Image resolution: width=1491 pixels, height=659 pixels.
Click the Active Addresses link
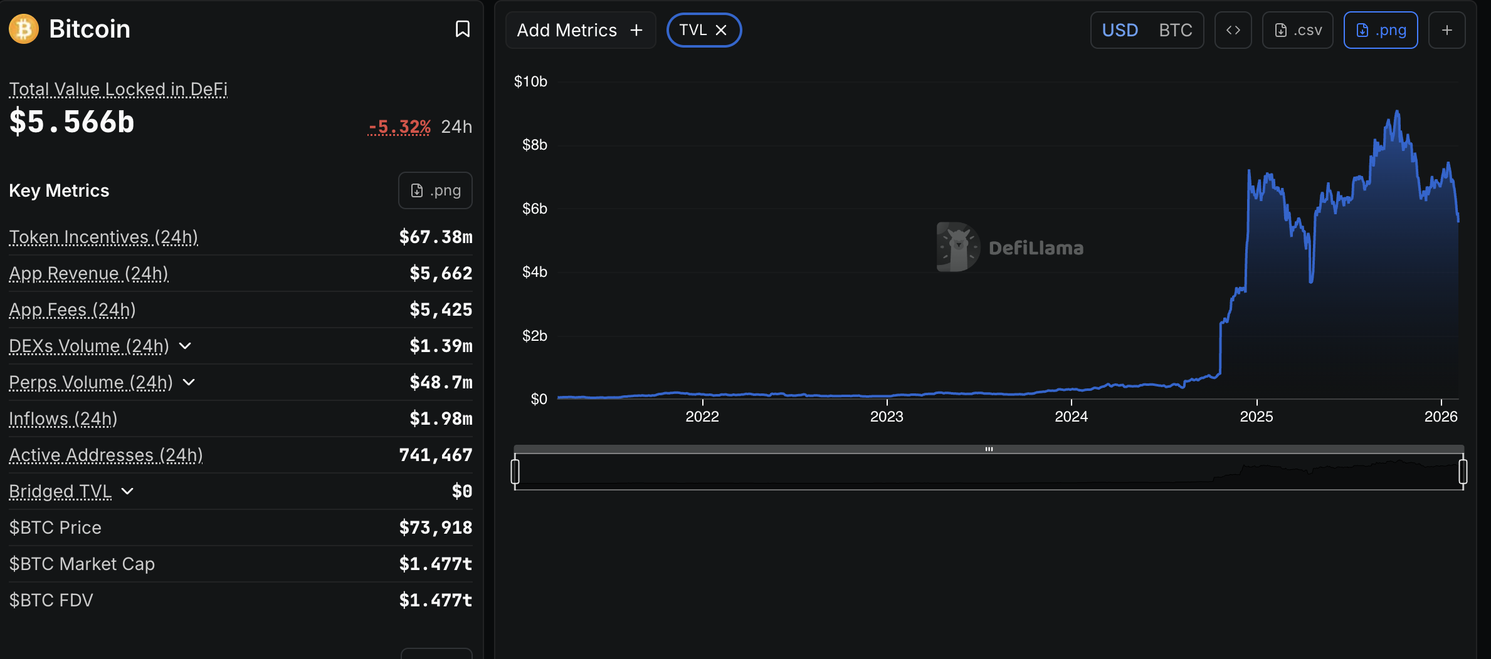point(105,455)
